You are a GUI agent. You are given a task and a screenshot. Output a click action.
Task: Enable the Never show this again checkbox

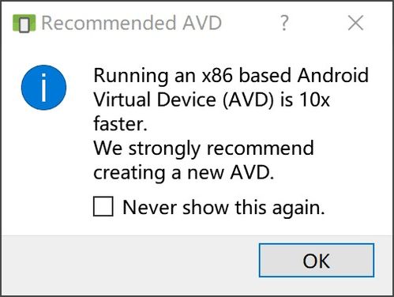click(103, 206)
